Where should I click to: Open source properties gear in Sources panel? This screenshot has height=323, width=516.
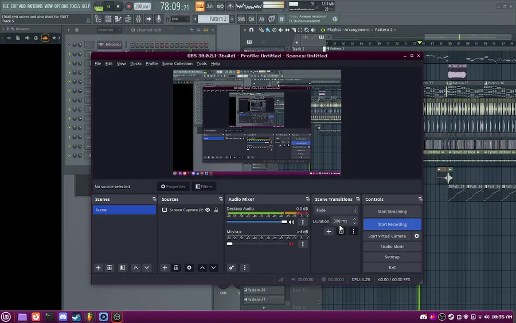(x=189, y=268)
